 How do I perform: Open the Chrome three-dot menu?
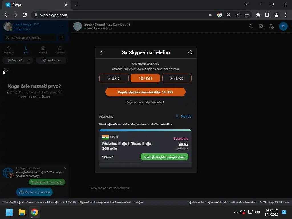pyautogui.click(x=286, y=15)
